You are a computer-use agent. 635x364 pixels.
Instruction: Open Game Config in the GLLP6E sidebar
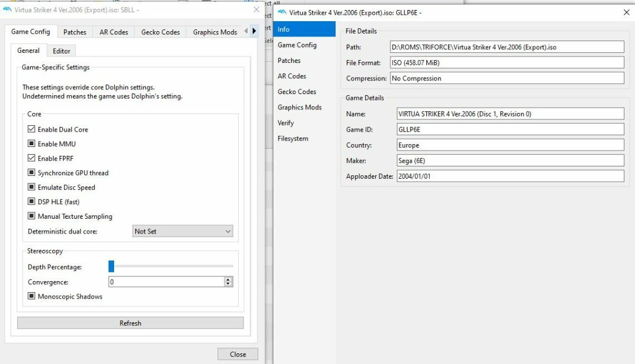tap(305, 45)
